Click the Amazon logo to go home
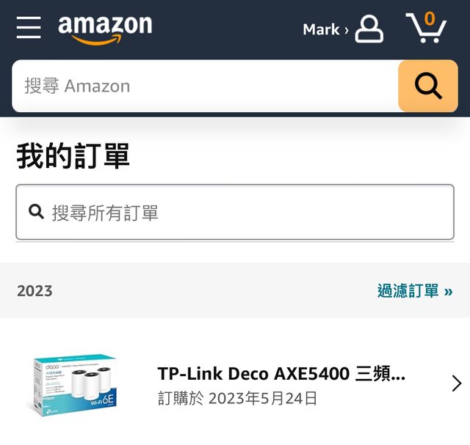Viewport: 470px width, 445px height. [105, 29]
